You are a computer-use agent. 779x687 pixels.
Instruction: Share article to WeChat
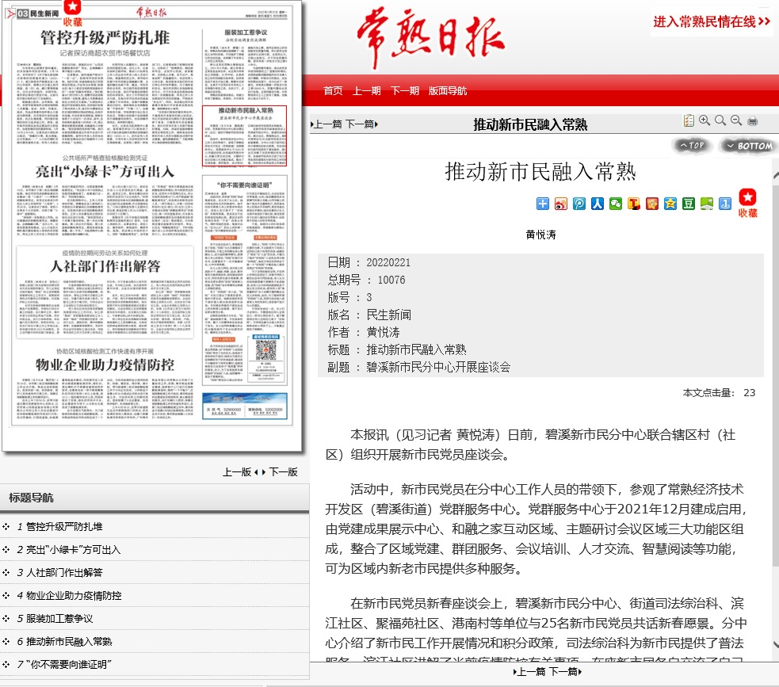[616, 204]
